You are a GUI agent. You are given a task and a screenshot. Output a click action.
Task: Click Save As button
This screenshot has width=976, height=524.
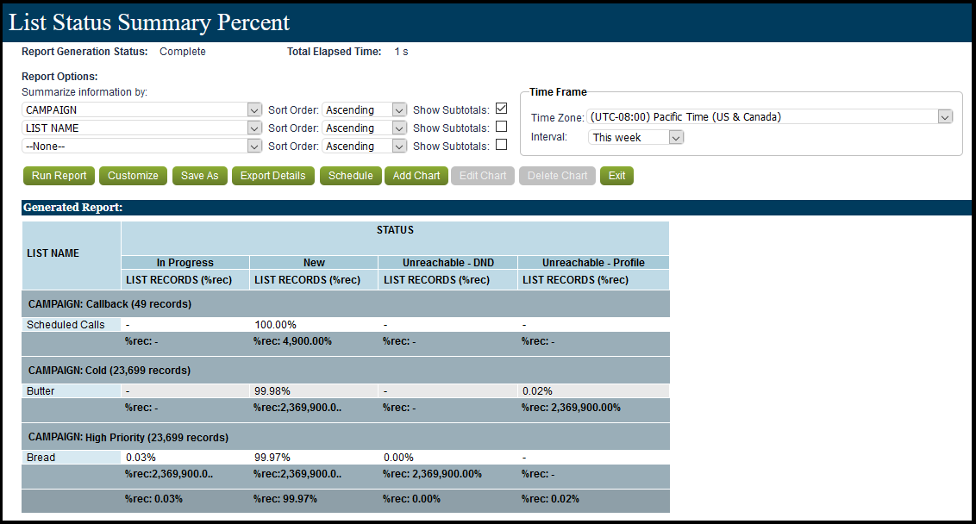[x=200, y=176]
